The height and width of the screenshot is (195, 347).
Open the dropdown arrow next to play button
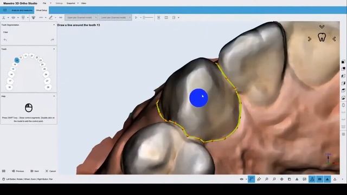(x=140, y=18)
